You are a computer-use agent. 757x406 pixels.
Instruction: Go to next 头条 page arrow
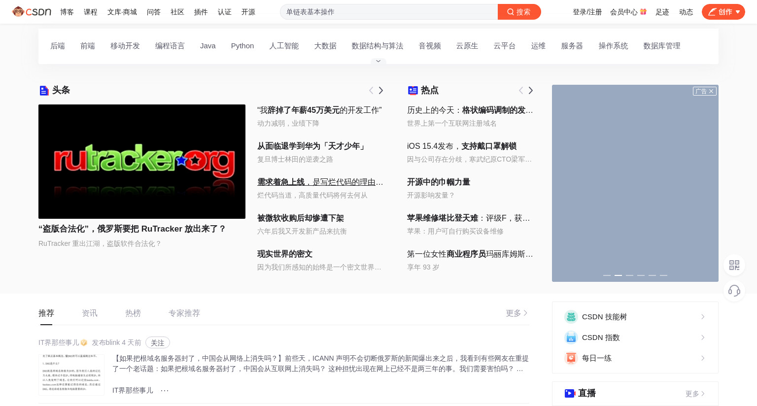(x=381, y=90)
